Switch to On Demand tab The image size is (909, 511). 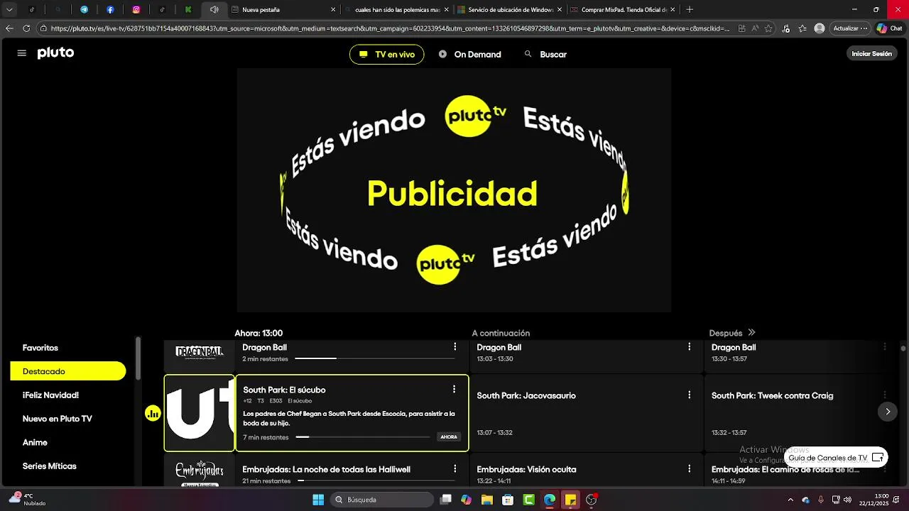(x=469, y=55)
